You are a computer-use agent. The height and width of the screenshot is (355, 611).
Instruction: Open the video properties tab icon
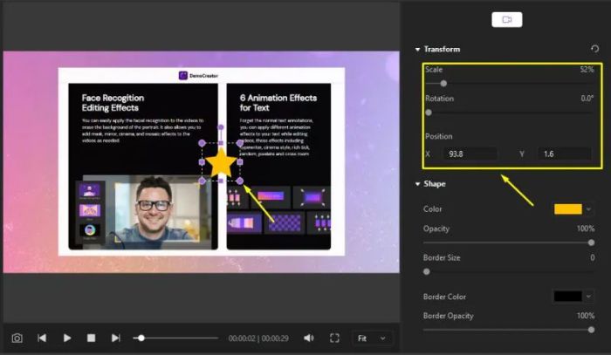tap(507, 19)
